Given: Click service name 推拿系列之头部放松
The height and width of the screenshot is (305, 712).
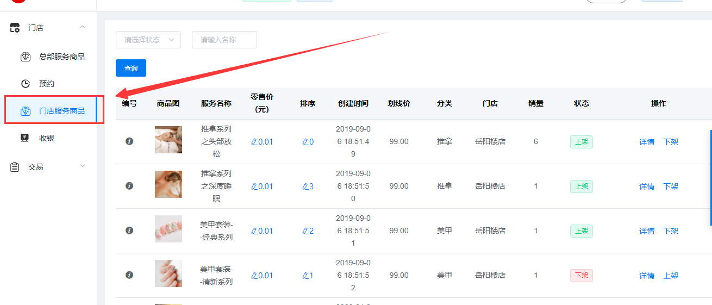Looking at the screenshot, I should [x=216, y=141].
